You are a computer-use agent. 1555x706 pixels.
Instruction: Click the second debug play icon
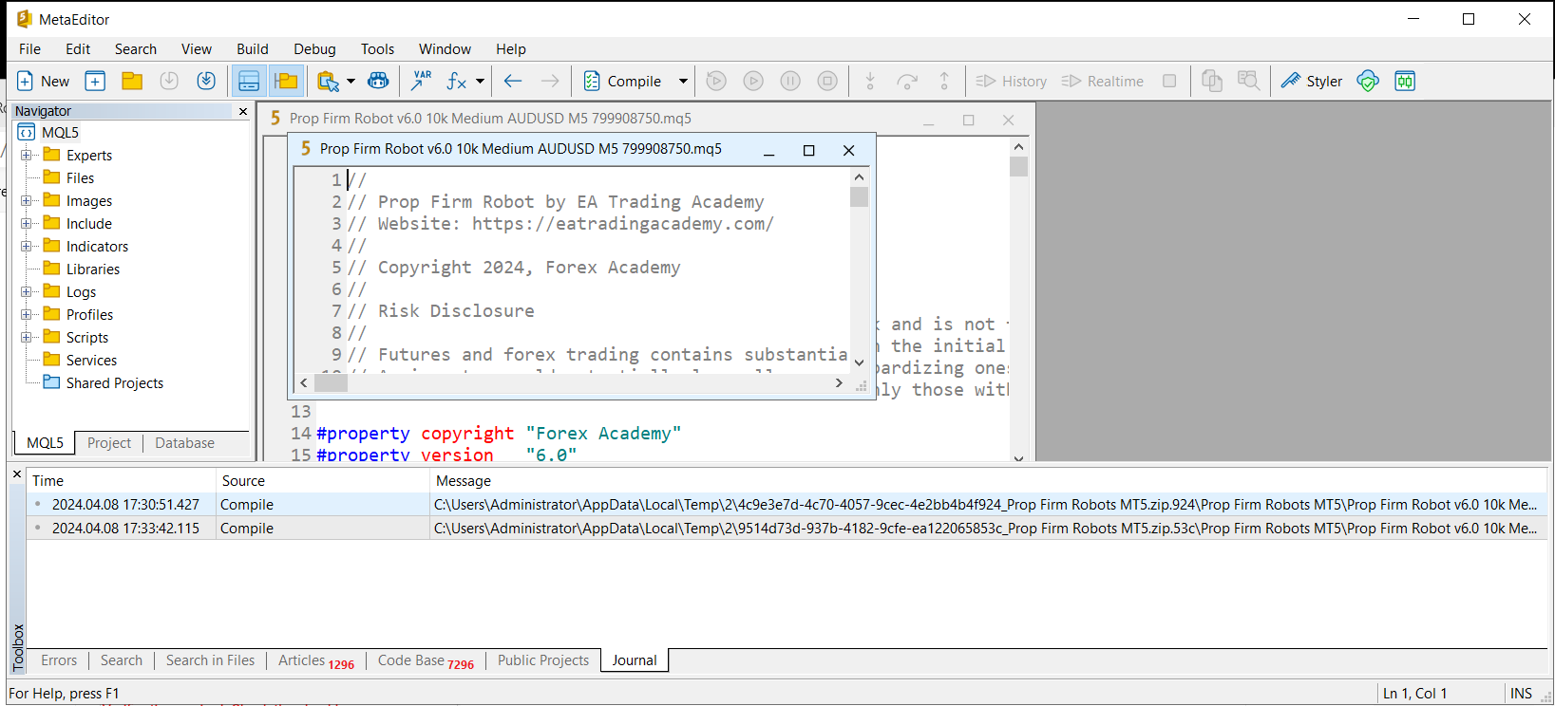pyautogui.click(x=753, y=82)
